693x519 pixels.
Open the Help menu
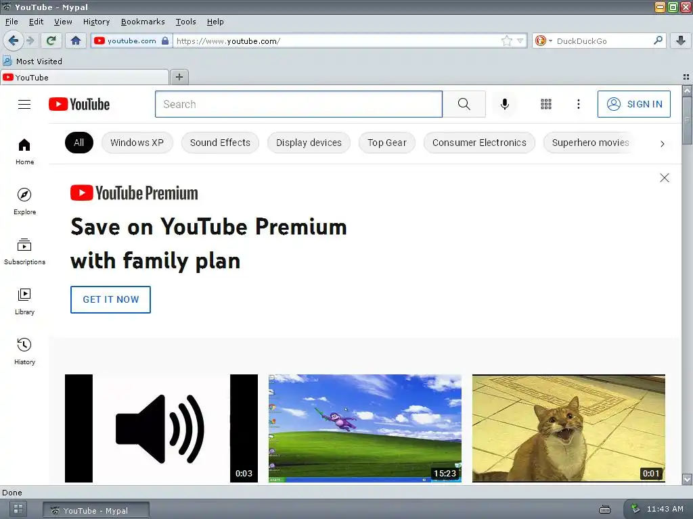click(215, 22)
